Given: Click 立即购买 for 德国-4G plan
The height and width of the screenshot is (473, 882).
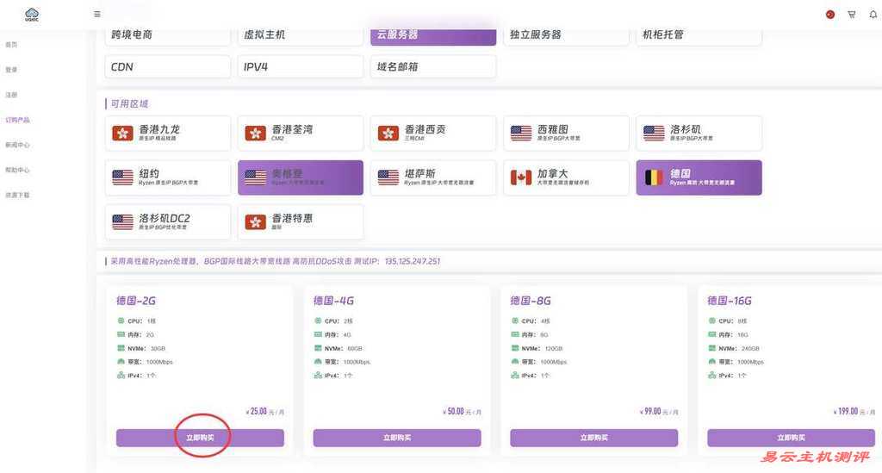Looking at the screenshot, I should click(x=397, y=438).
